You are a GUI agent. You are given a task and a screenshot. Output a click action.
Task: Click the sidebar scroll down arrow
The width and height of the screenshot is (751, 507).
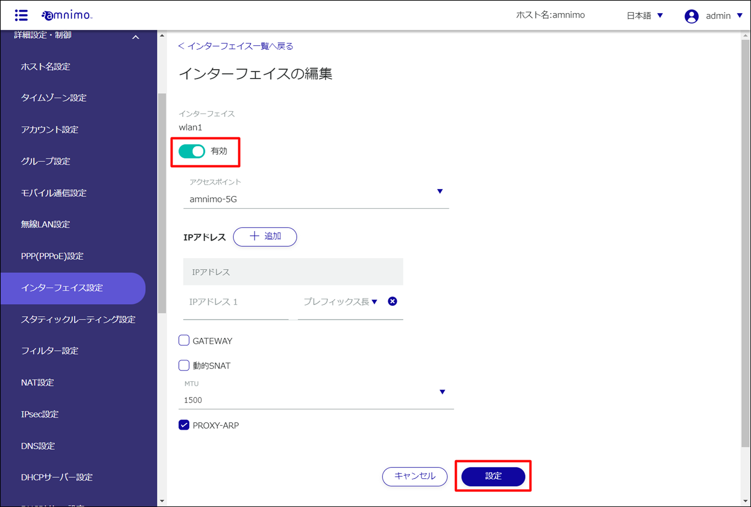coord(162,501)
